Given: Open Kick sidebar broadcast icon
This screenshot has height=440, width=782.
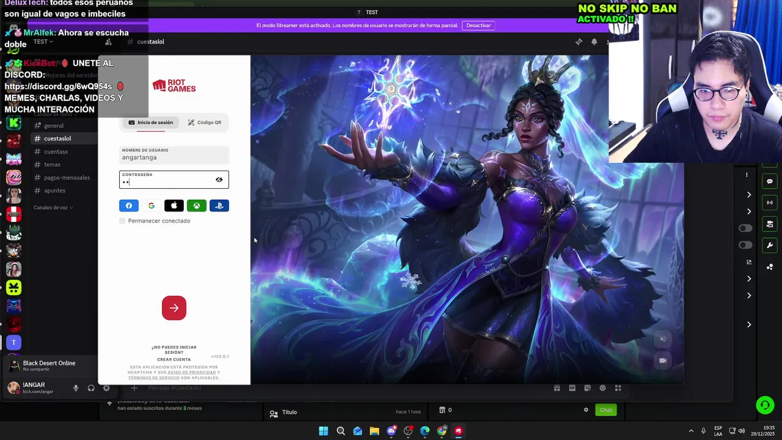Looking at the screenshot, I should point(770,202).
